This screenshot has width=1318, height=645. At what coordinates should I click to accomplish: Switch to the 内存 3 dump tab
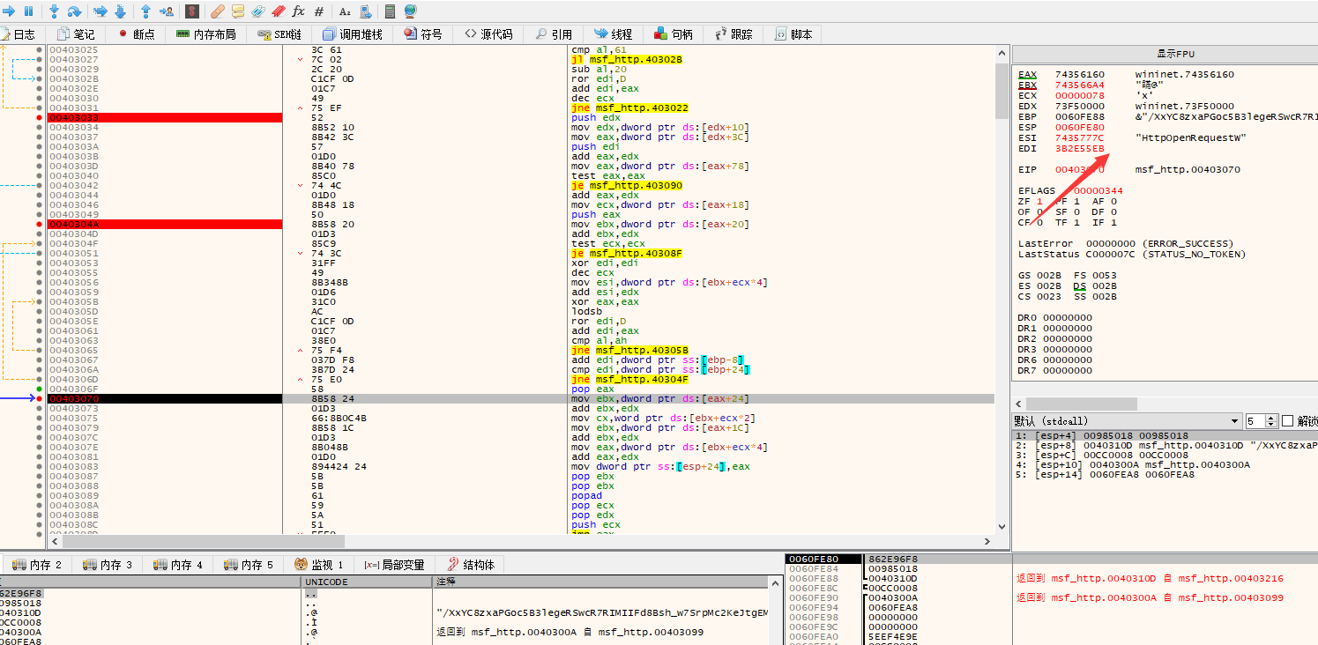coord(108,565)
